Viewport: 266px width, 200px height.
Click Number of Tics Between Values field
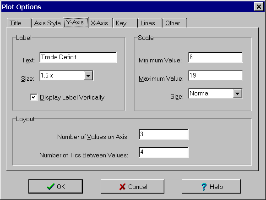coord(163,152)
